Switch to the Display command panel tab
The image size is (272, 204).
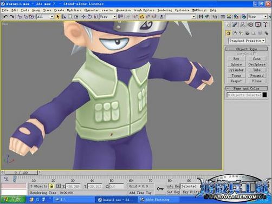(x=258, y=24)
